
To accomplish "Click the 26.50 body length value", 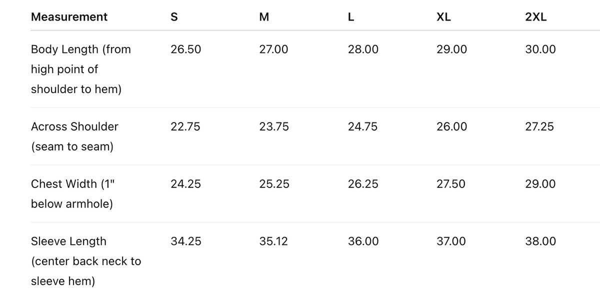I will tap(185, 49).
